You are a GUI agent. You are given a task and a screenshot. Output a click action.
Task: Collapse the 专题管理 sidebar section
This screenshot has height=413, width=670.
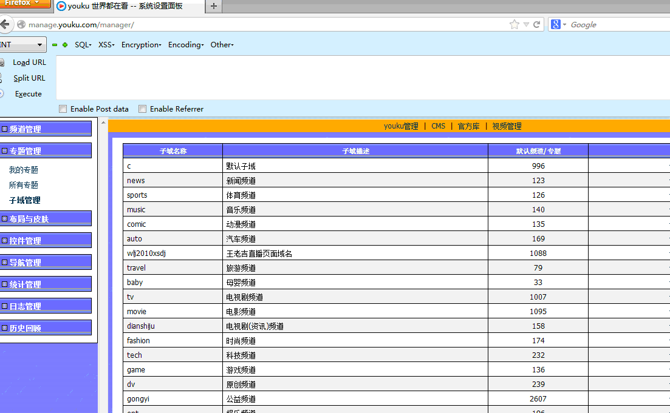pyautogui.click(x=46, y=150)
